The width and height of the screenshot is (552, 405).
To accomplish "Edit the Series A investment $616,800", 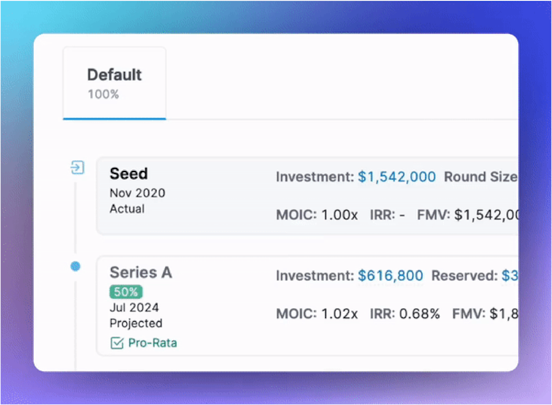I will click(391, 276).
